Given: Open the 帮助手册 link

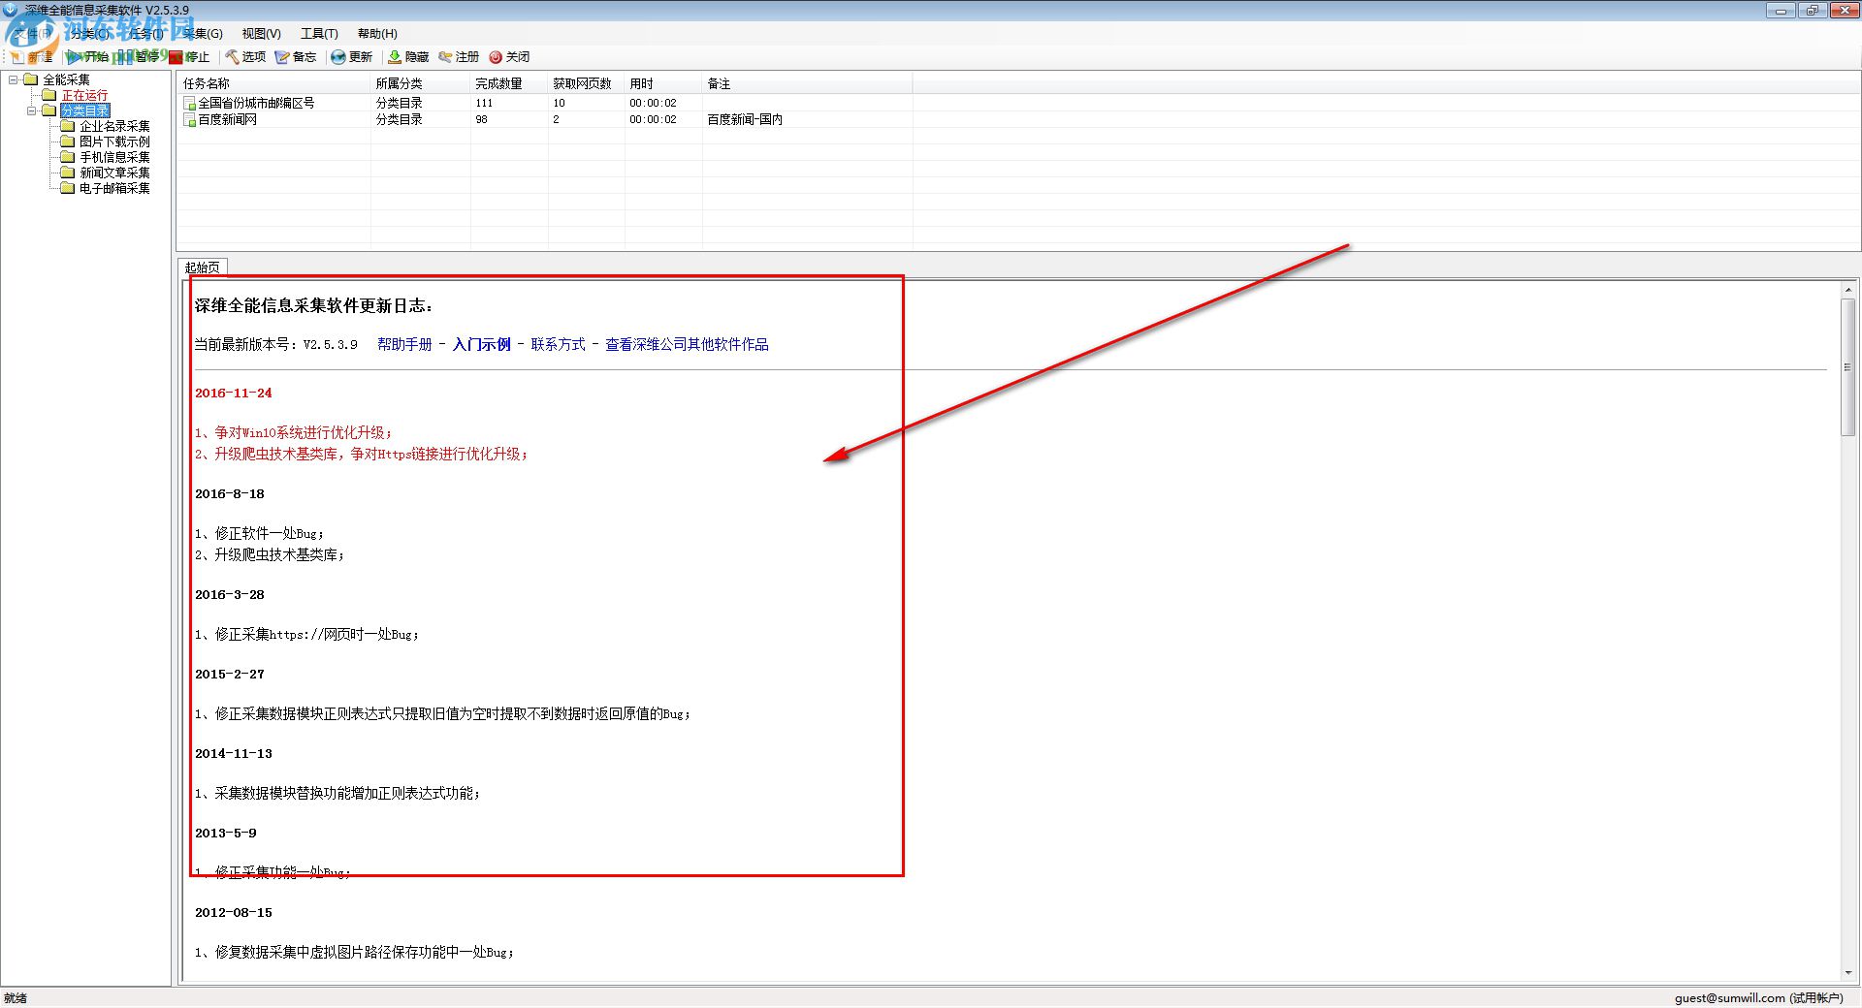Looking at the screenshot, I should pos(404,344).
